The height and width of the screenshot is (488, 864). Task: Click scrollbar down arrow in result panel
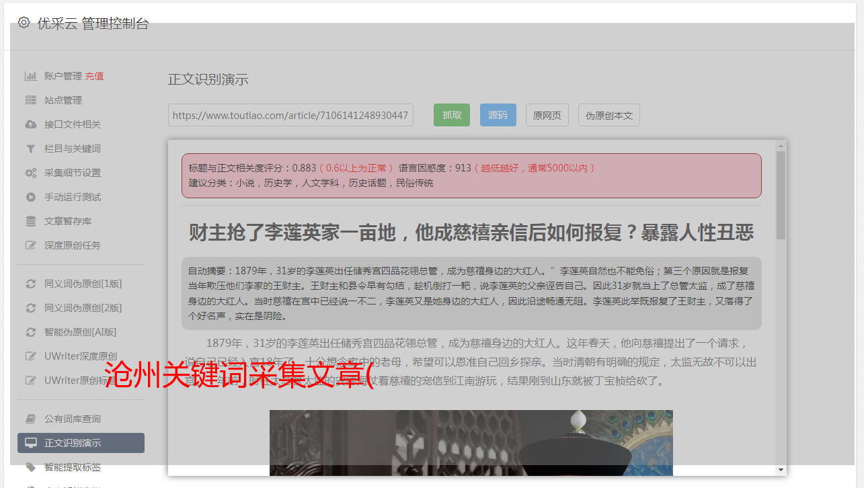point(781,470)
